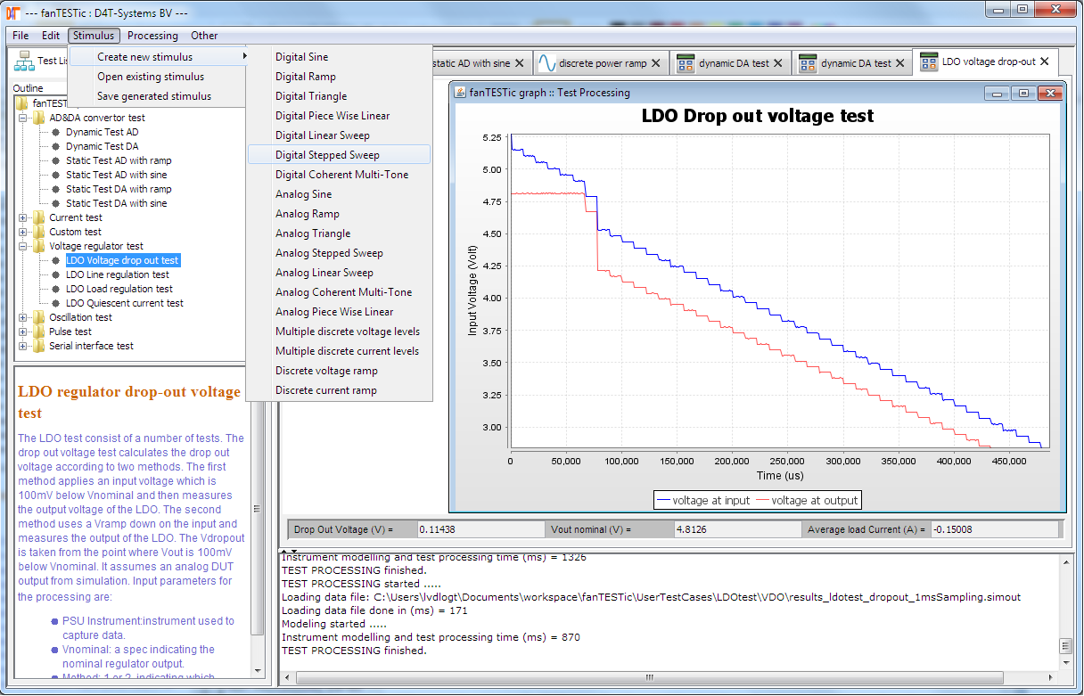Click the Voltage regulator test folder icon
1084x696 pixels.
(39, 246)
